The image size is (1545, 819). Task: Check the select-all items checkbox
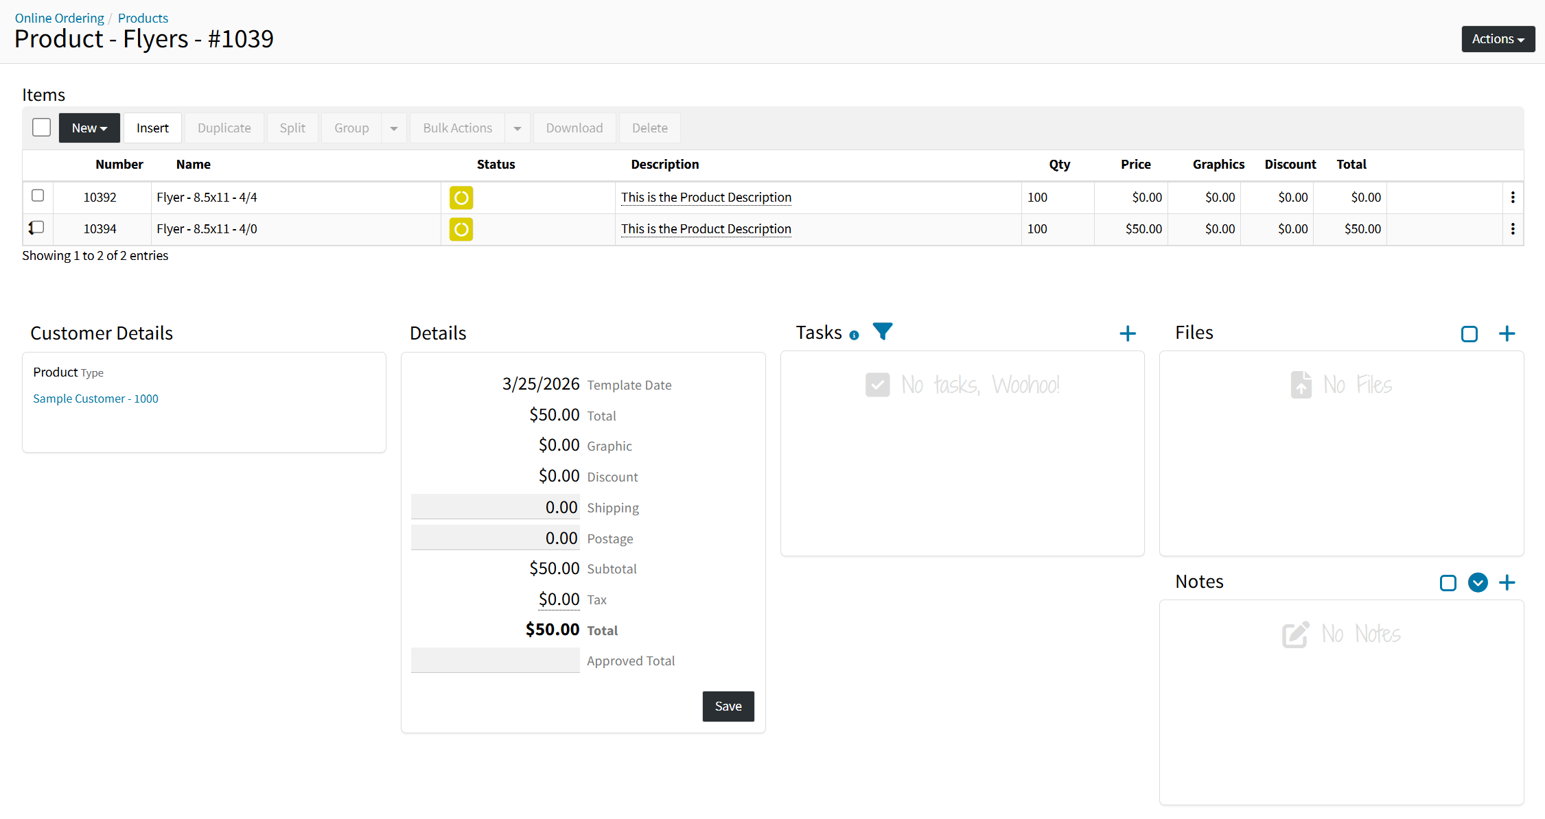(41, 128)
